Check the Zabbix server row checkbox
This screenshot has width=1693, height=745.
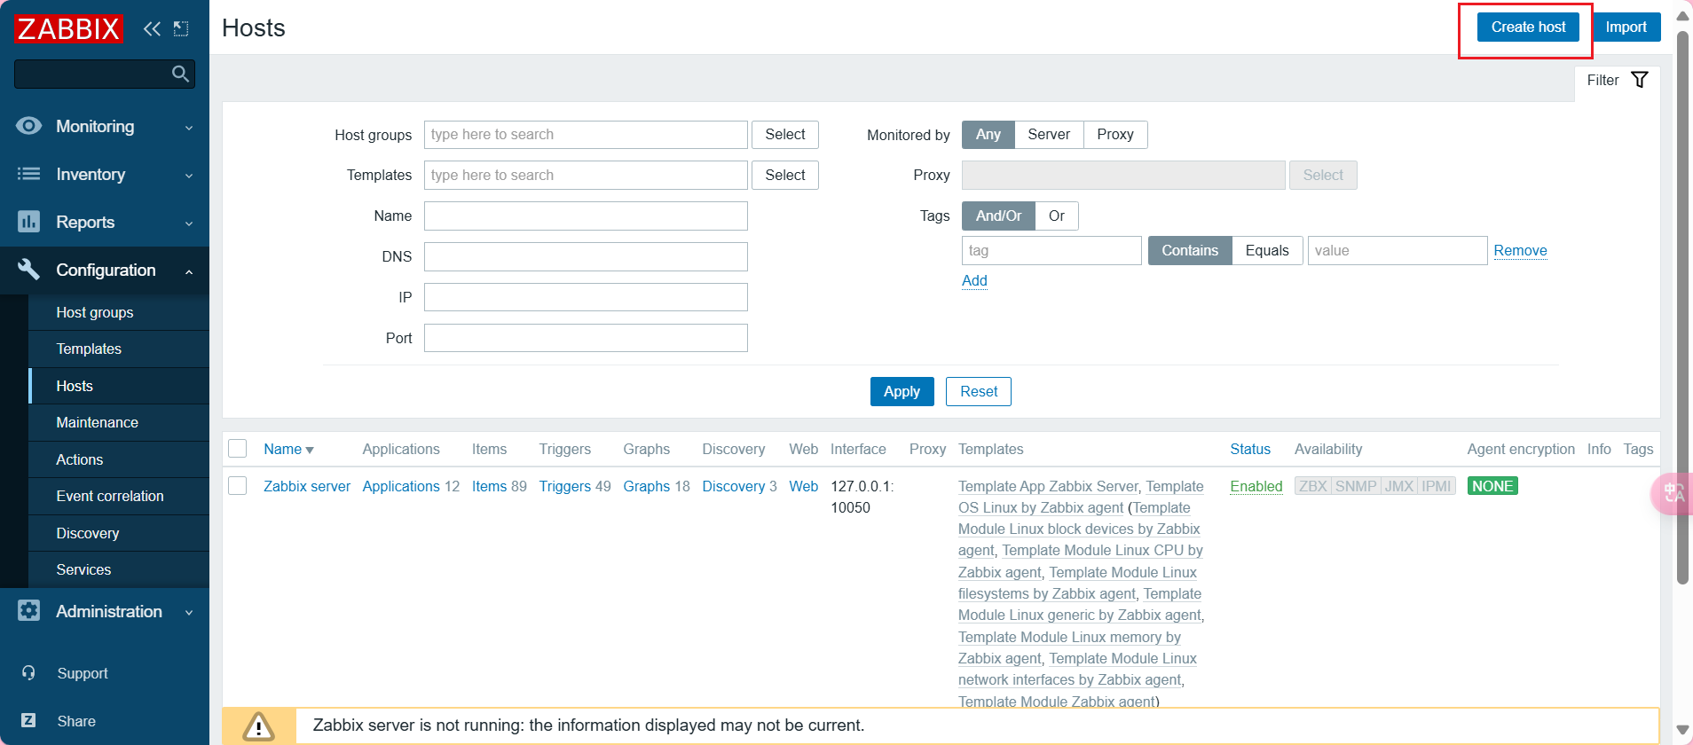click(x=238, y=486)
